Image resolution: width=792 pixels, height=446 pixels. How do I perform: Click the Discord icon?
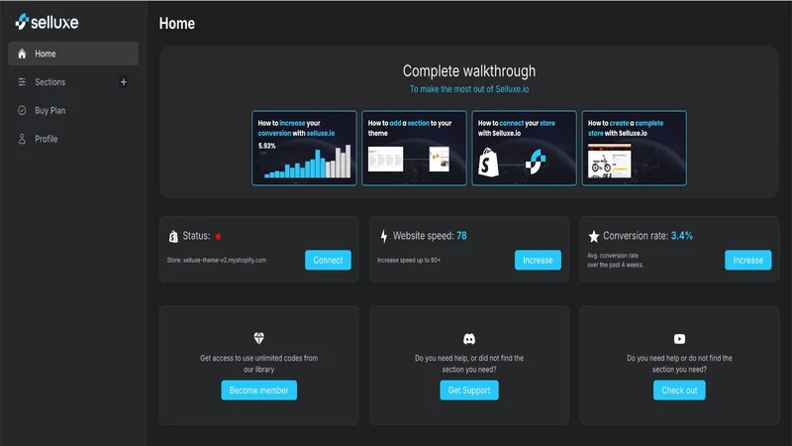pyautogui.click(x=469, y=339)
